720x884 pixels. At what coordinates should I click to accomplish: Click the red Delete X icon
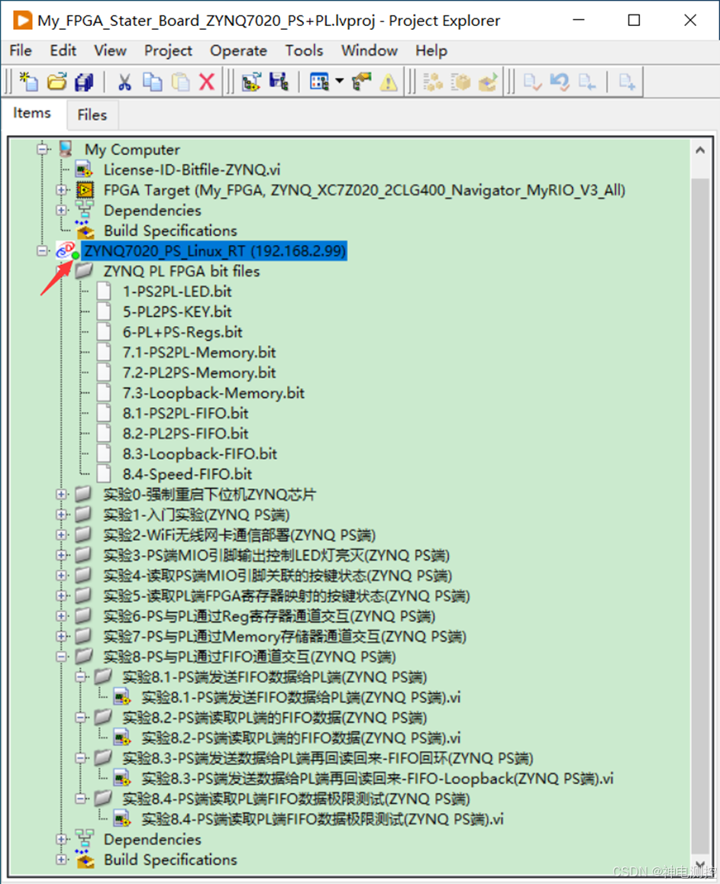[207, 82]
